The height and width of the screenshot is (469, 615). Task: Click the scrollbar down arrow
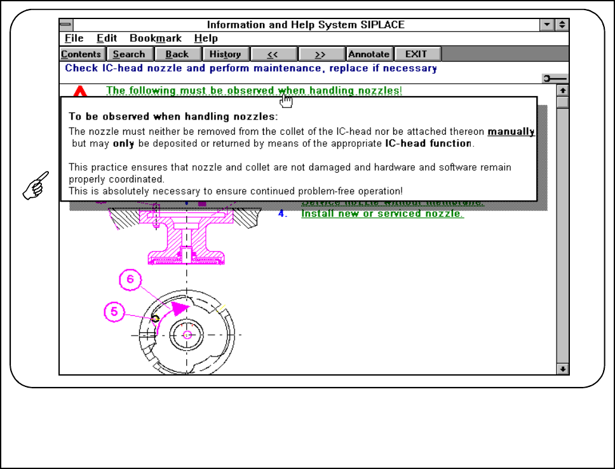pos(563,369)
